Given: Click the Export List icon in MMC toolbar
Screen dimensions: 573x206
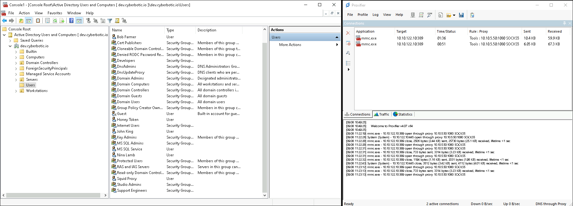Looking at the screenshot, I should [62, 21].
